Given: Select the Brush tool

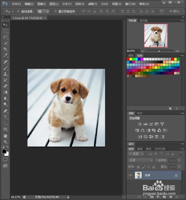Looking at the screenshot, I should [x=5, y=68].
